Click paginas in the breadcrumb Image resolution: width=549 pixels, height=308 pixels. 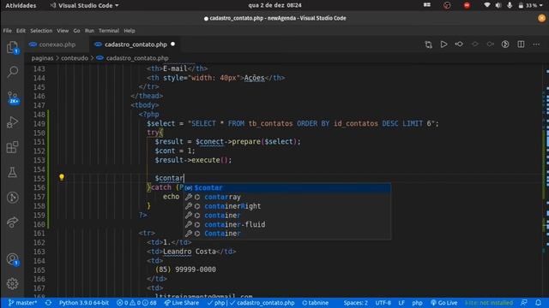[42, 58]
